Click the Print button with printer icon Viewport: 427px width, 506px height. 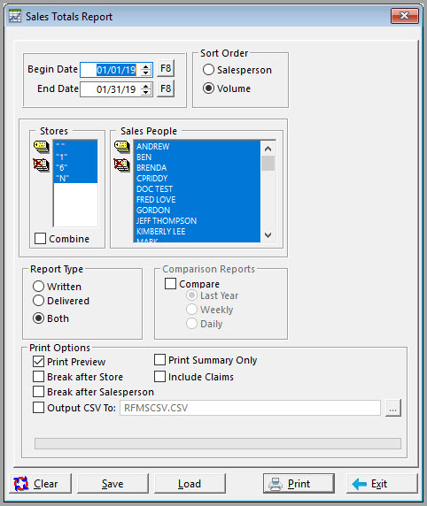point(299,483)
